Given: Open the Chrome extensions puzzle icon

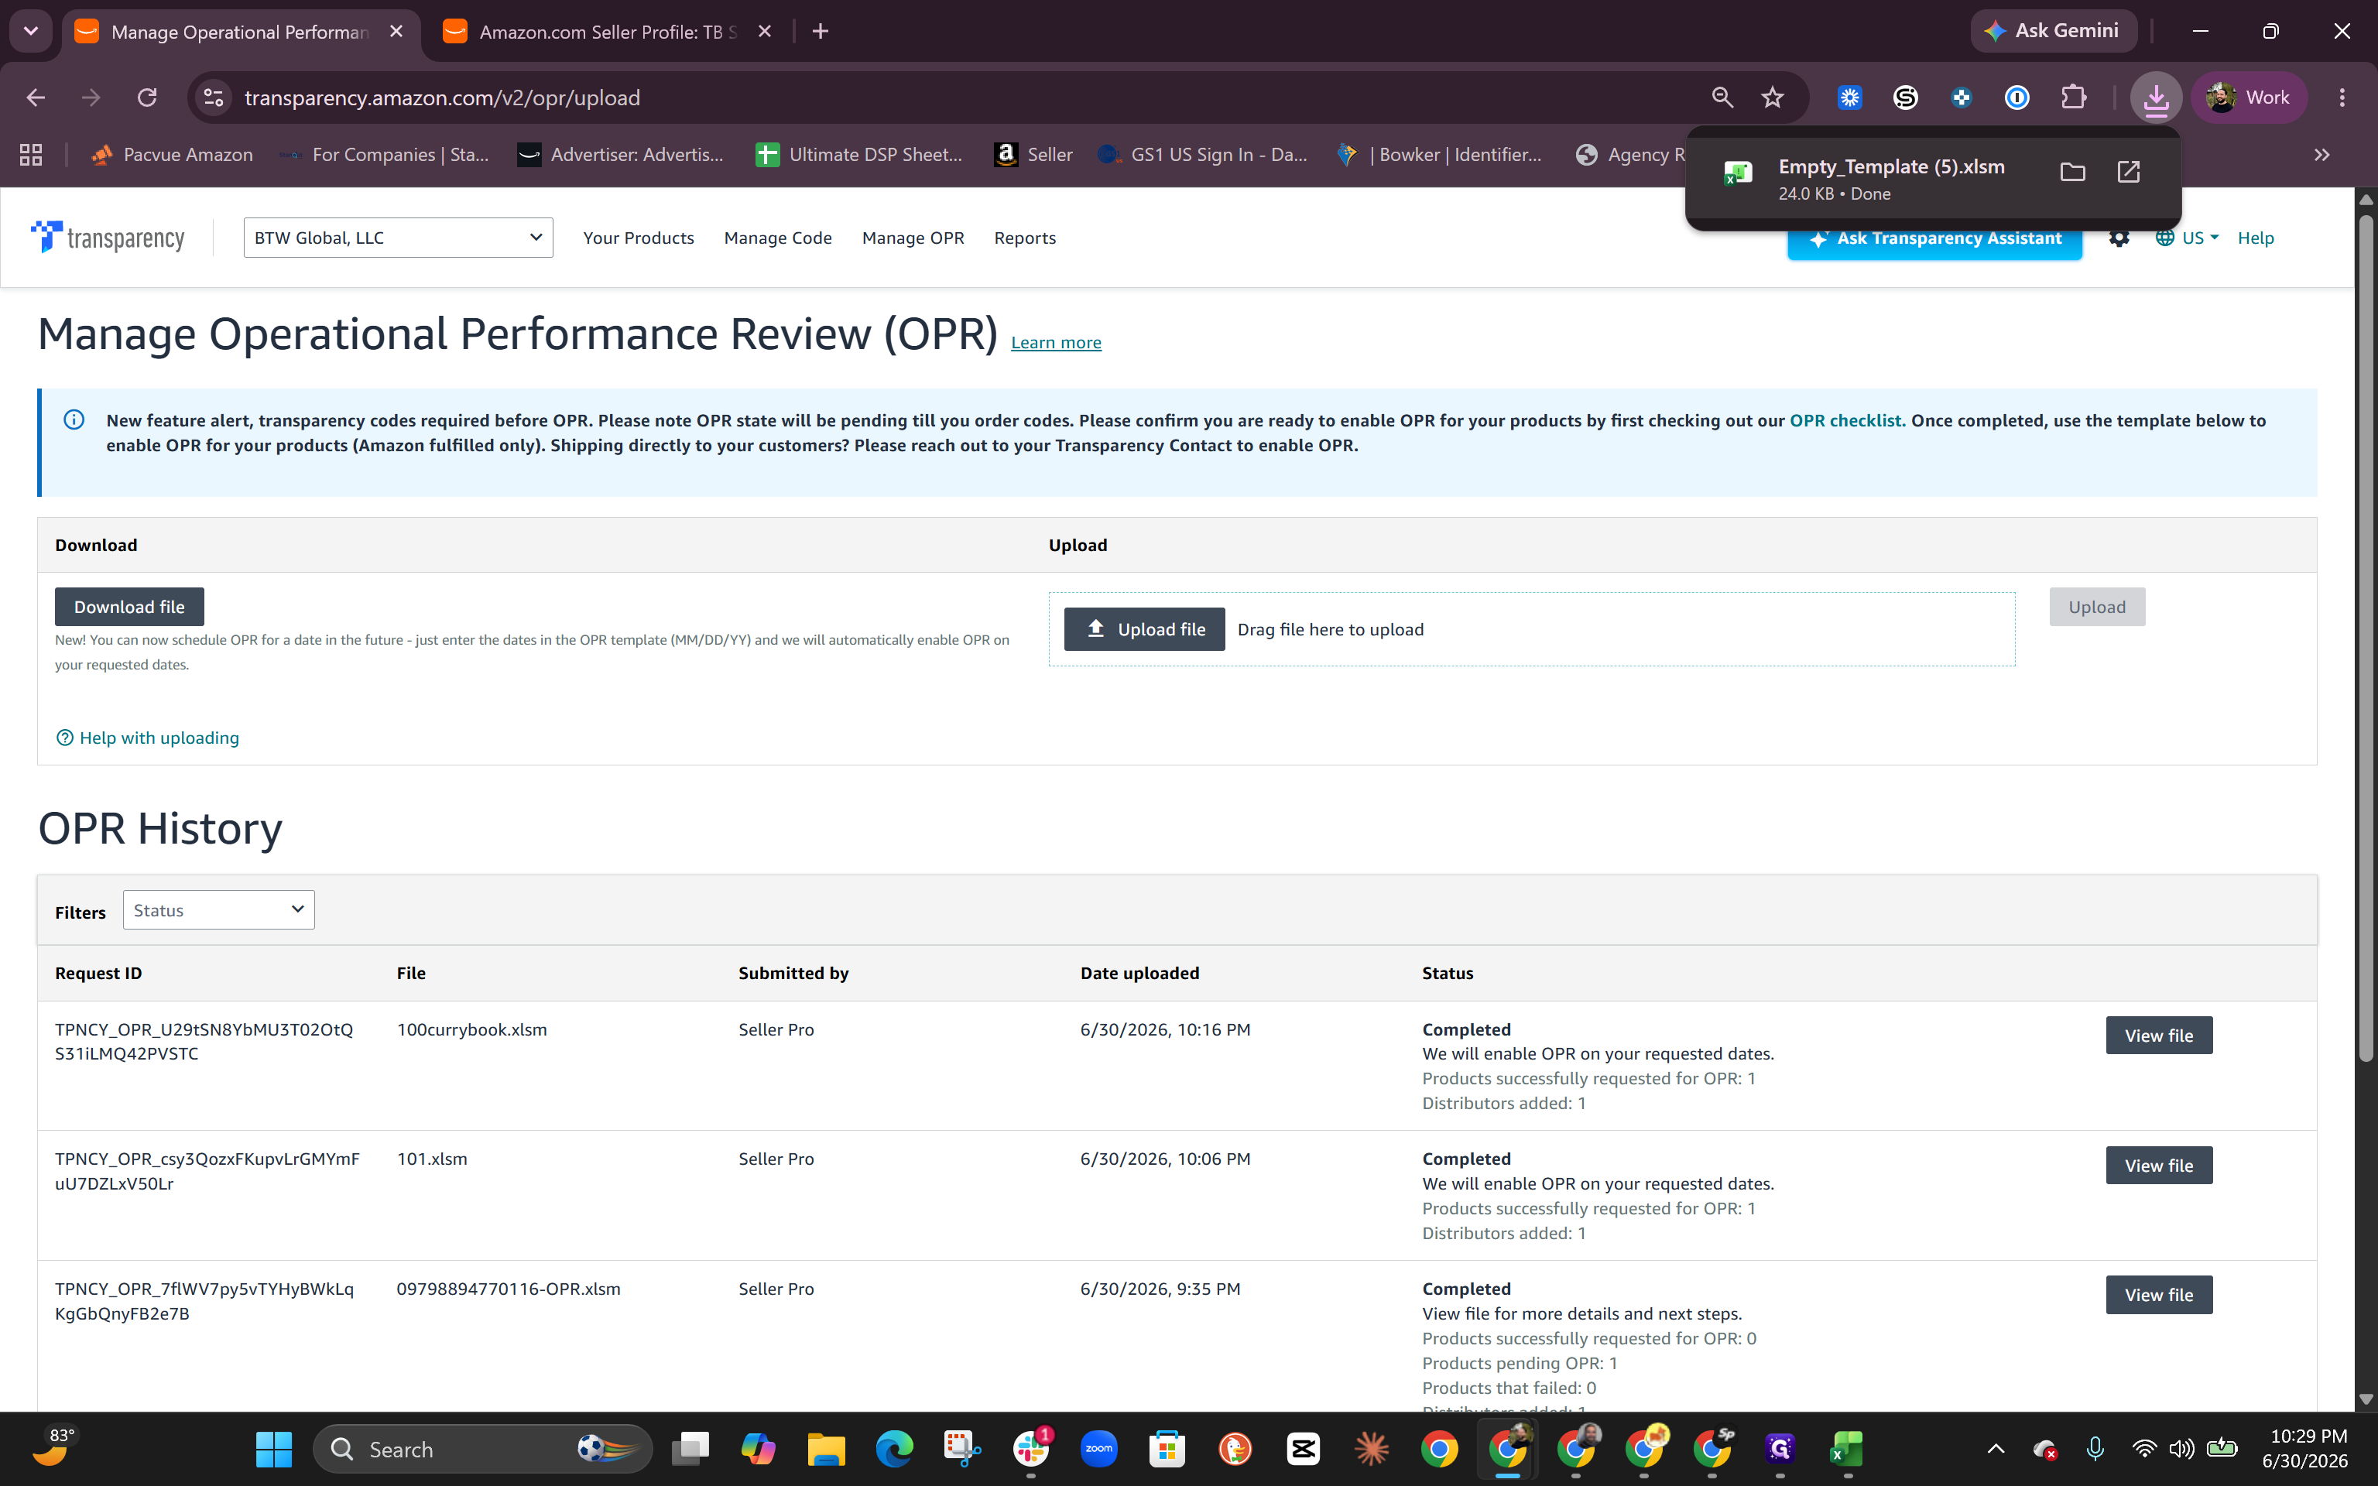Looking at the screenshot, I should point(2073,98).
